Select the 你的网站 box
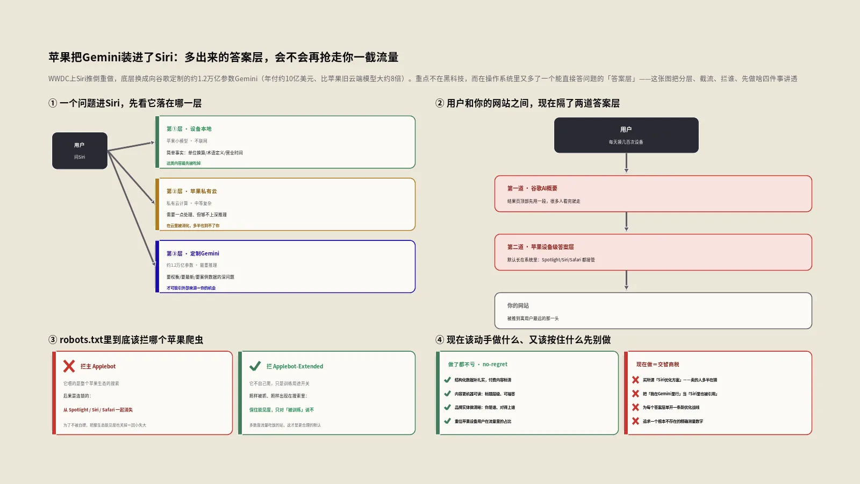 [653, 311]
